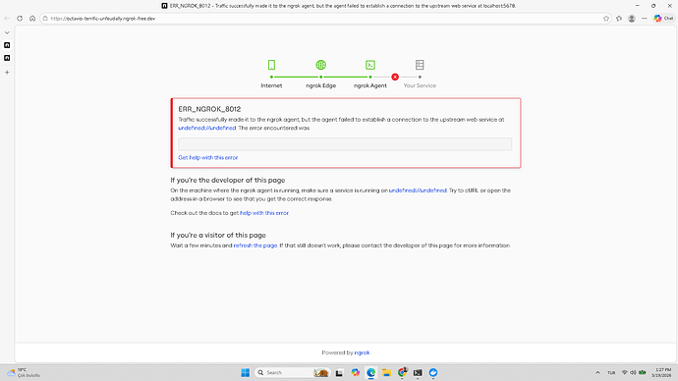Open Google Chrome from the taskbar
This screenshot has width=678, height=381.
tap(402, 372)
